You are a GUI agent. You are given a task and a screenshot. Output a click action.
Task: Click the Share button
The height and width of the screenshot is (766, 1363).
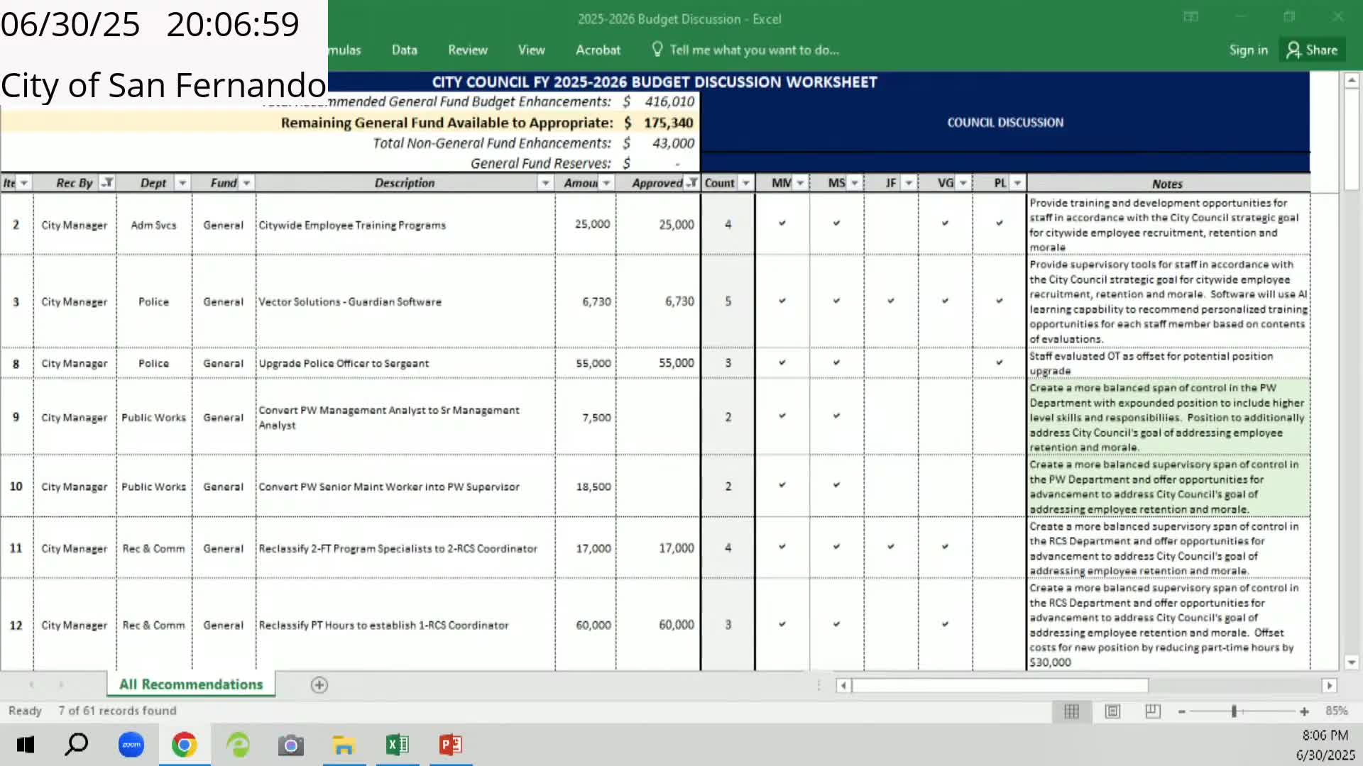pyautogui.click(x=1313, y=50)
